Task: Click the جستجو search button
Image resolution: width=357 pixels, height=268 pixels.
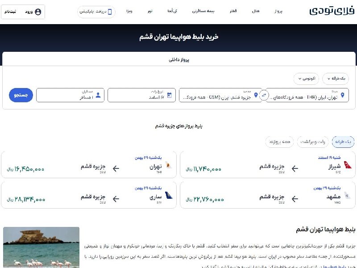Action: tap(21, 95)
